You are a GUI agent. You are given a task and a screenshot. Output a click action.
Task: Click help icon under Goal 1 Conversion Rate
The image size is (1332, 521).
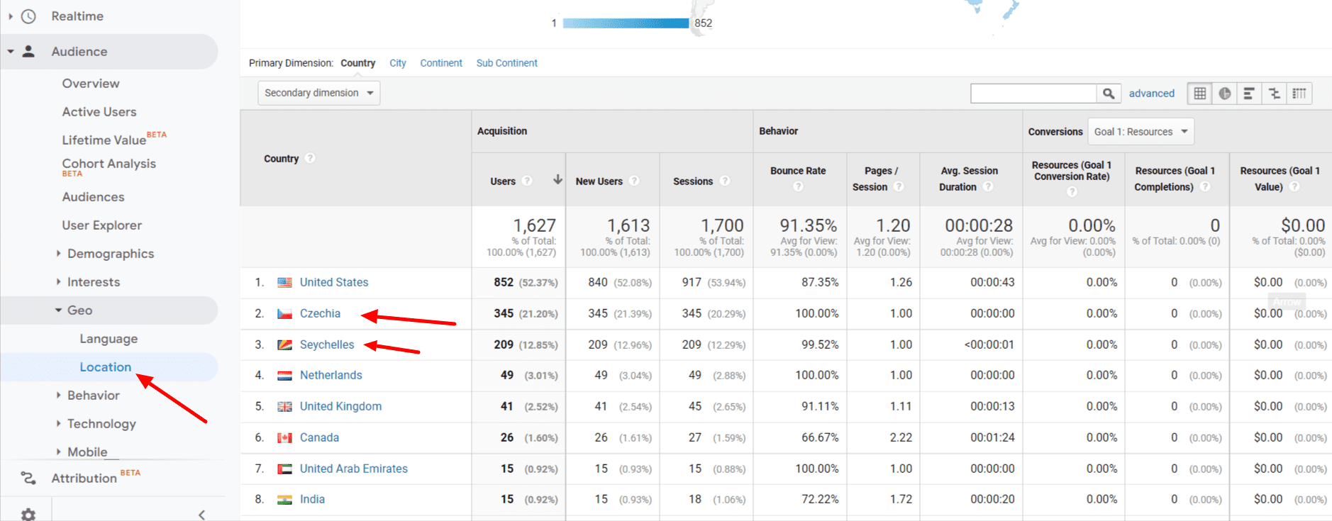pyautogui.click(x=1072, y=191)
